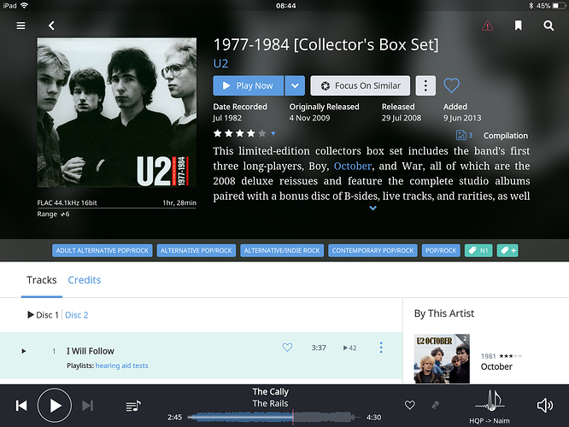Click the Bluetooth status icon

[531, 6]
